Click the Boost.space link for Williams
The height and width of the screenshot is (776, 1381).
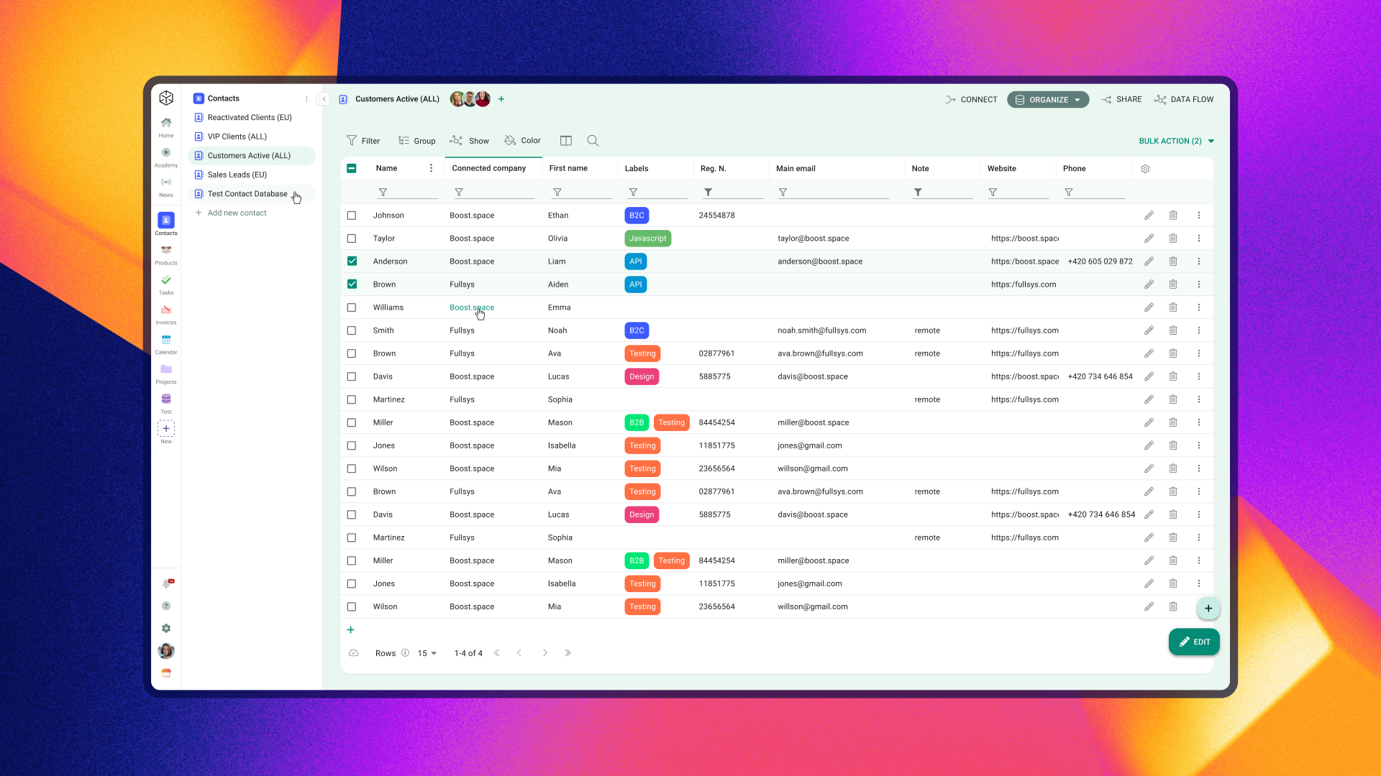pos(471,307)
